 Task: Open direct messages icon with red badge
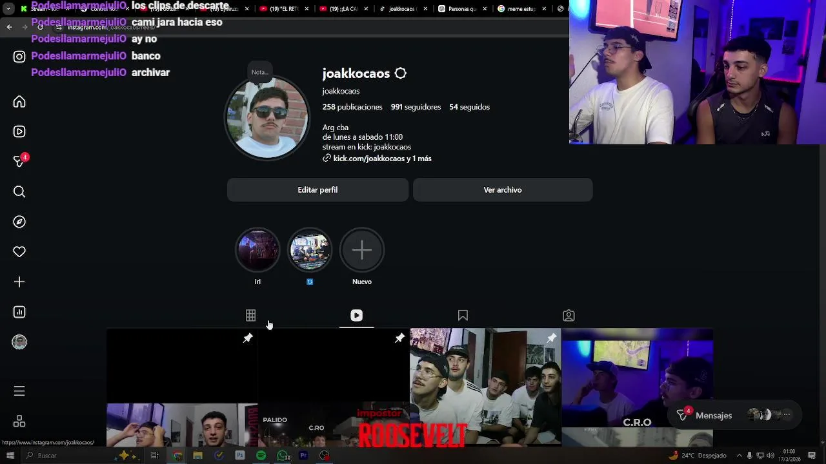pyautogui.click(x=20, y=160)
